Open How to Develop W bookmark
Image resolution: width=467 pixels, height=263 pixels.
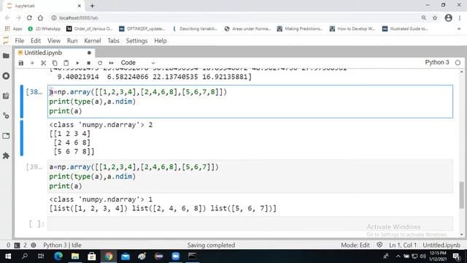(352, 29)
